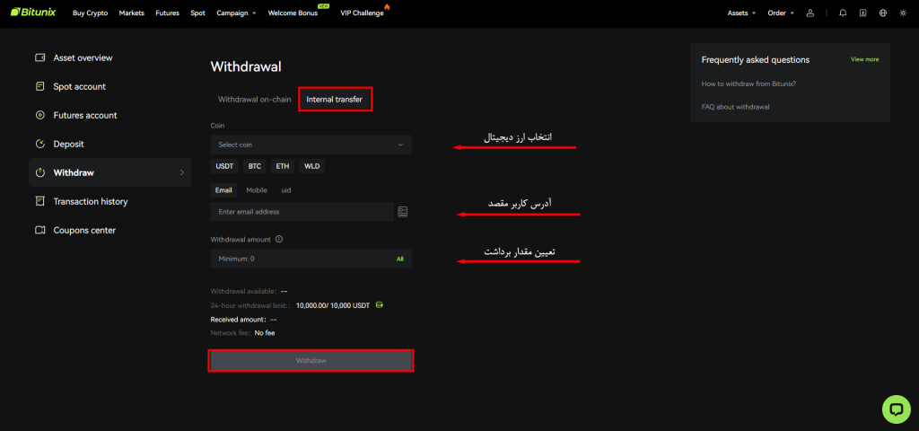The width and height of the screenshot is (919, 431).
Task: Choose the ETH quick coin chip
Action: pyautogui.click(x=283, y=166)
